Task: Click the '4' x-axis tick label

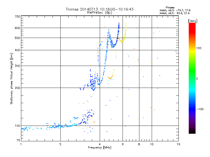Action: coord(100,144)
